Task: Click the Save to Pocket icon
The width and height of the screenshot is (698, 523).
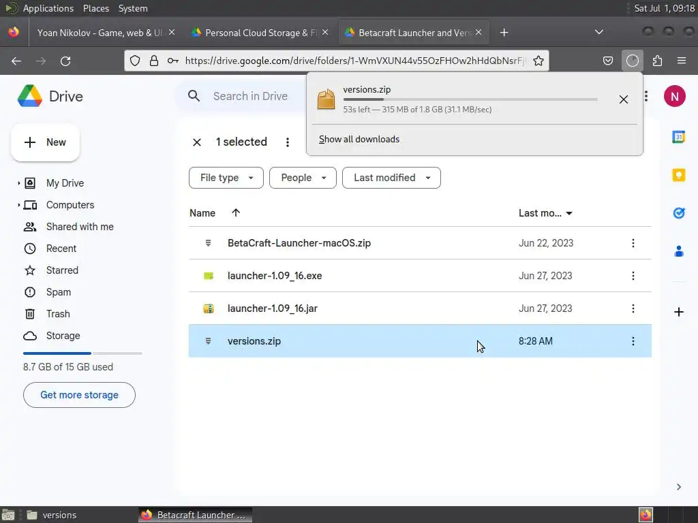Action: click(607, 61)
